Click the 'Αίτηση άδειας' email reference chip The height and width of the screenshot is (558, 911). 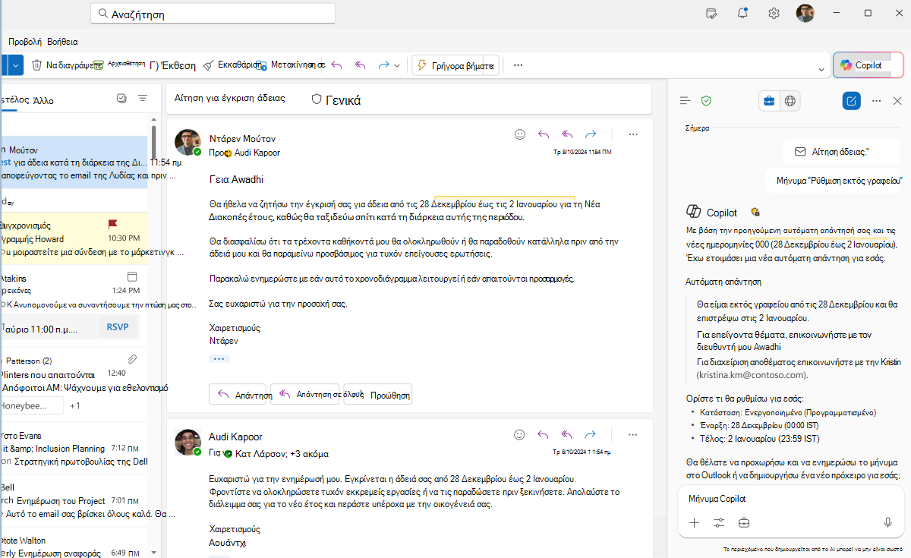point(840,152)
